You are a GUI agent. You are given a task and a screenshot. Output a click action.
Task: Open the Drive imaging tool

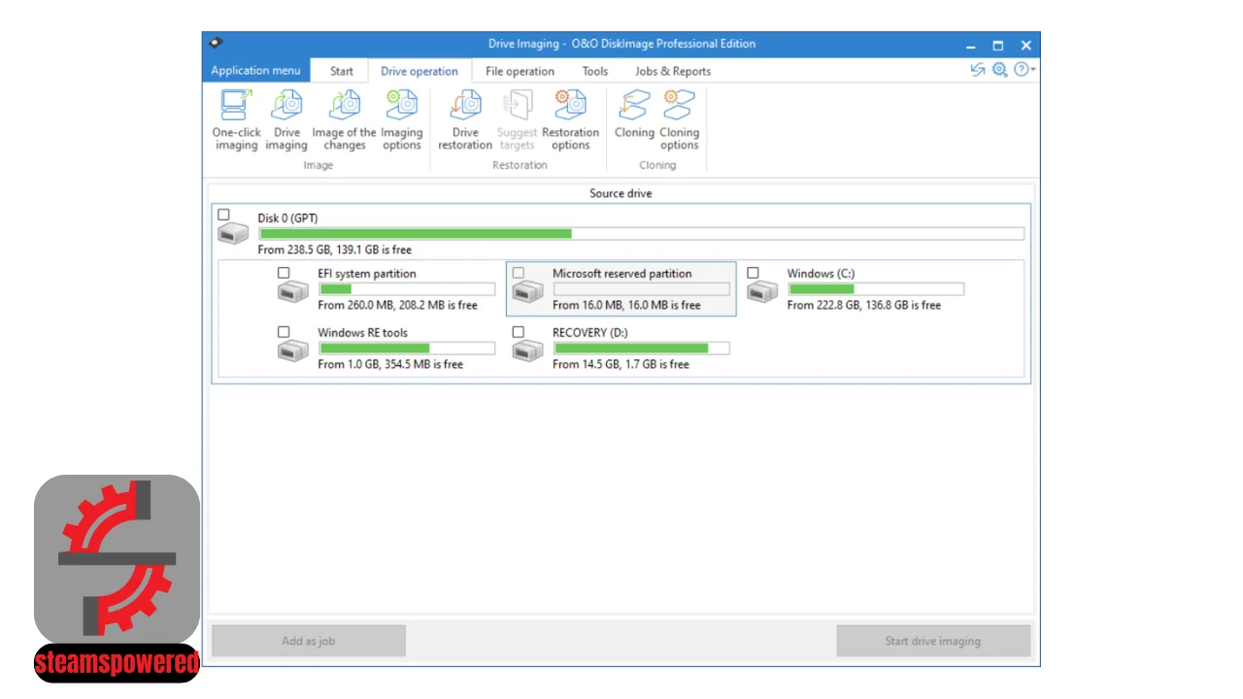point(286,119)
